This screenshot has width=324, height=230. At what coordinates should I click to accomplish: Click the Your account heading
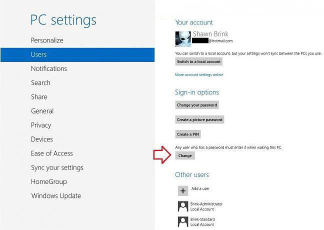click(194, 22)
